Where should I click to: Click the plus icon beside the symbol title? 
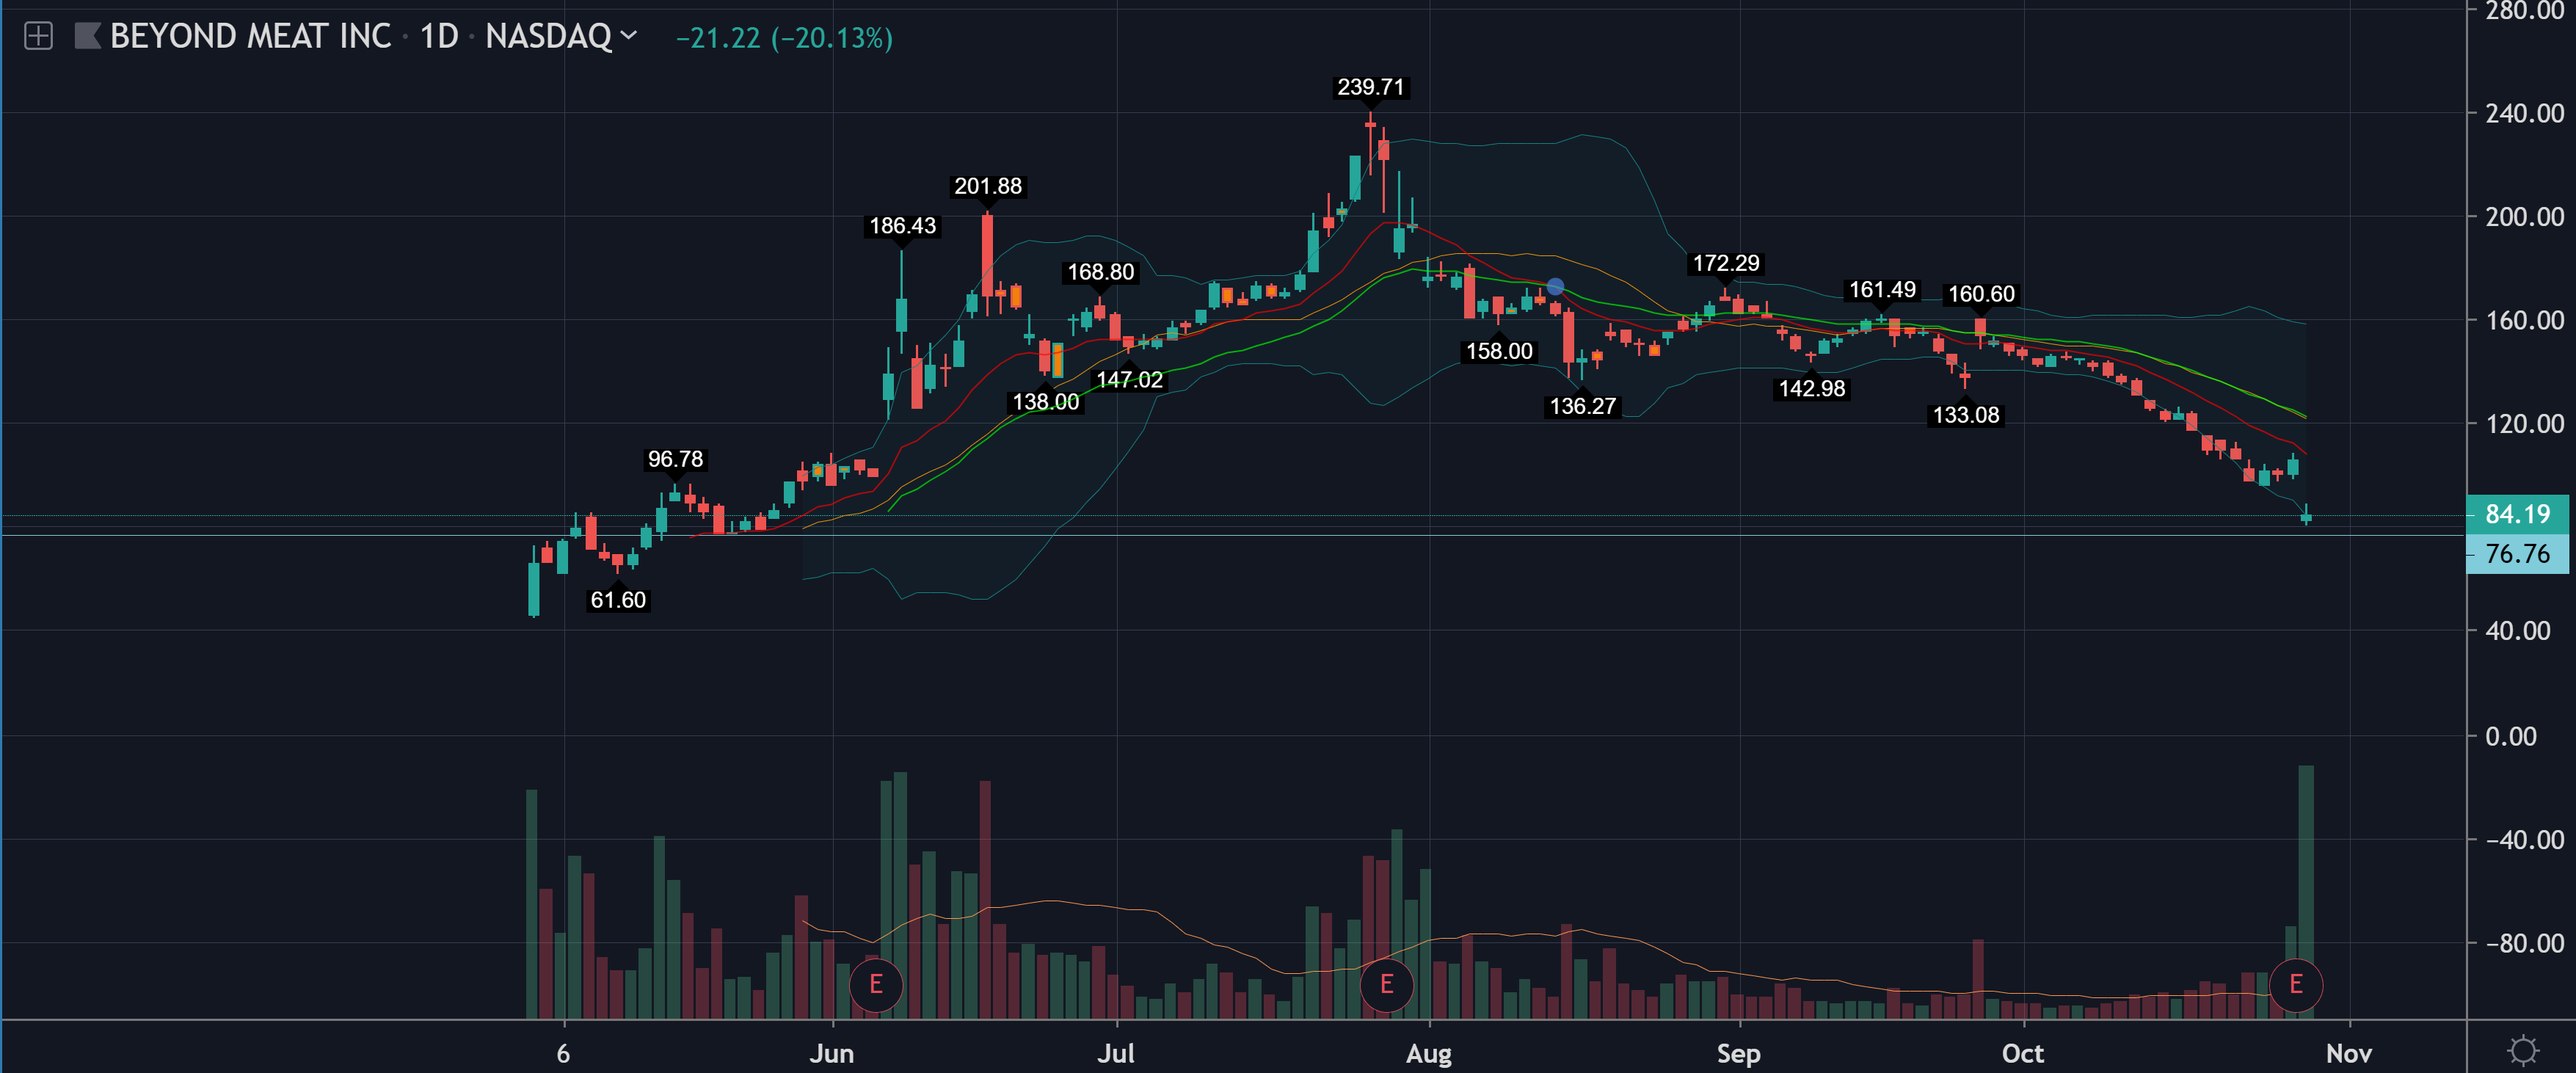pos(38,37)
